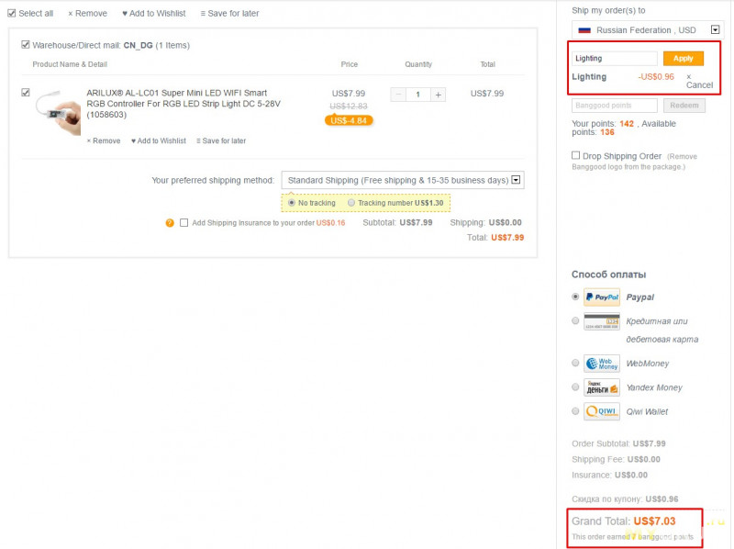Click the WebMoney logo icon
The height and width of the screenshot is (549, 734).
point(602,364)
